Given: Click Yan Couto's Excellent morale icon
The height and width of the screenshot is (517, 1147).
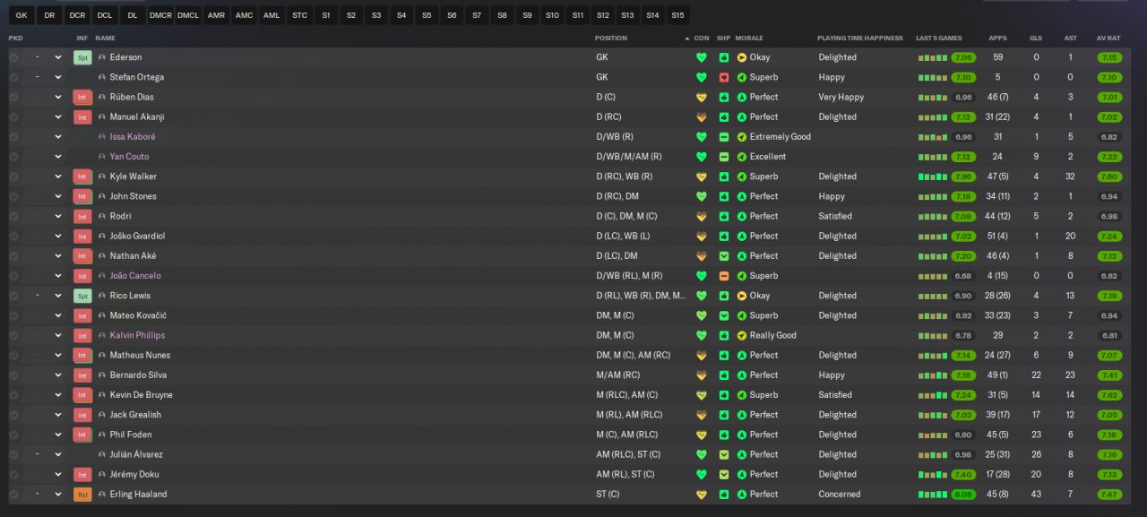Looking at the screenshot, I should point(742,157).
